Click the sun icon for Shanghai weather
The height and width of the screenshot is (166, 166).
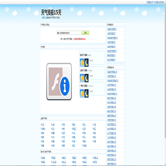click(x=82, y=78)
